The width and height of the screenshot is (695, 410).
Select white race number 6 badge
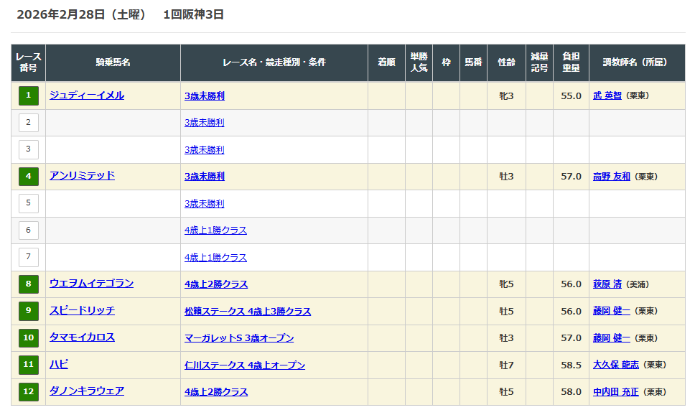tap(29, 230)
